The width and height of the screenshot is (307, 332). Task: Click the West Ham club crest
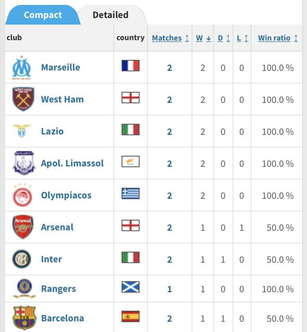pyautogui.click(x=23, y=99)
